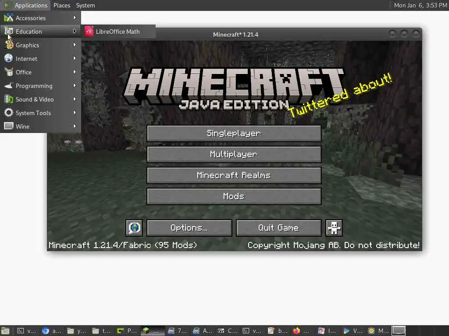Viewport: 449px width, 336px height.
Task: Switch to the text editor task labeled b...
Action: coord(277,331)
